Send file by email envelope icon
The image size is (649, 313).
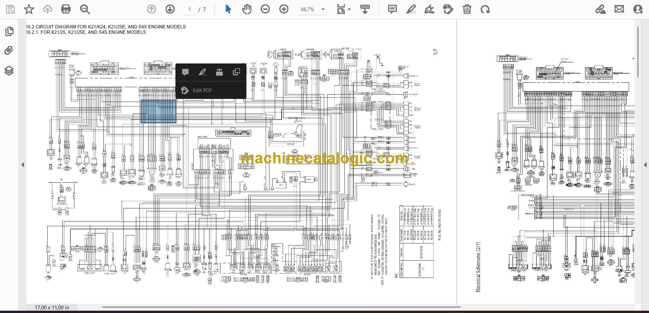(619, 9)
